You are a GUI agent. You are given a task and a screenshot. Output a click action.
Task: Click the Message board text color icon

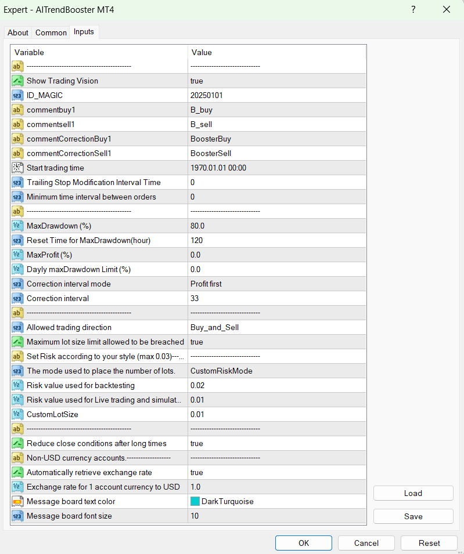point(17,501)
